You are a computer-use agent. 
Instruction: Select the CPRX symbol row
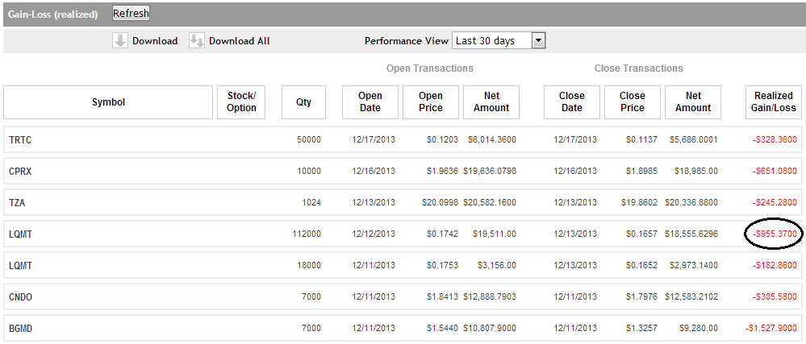click(x=21, y=172)
